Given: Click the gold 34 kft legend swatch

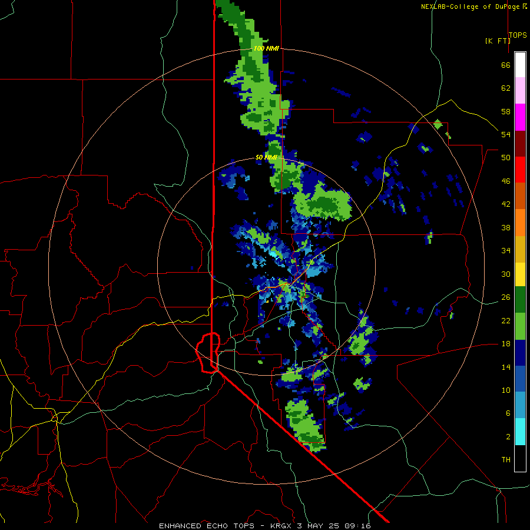Looking at the screenshot, I should 520,249.
